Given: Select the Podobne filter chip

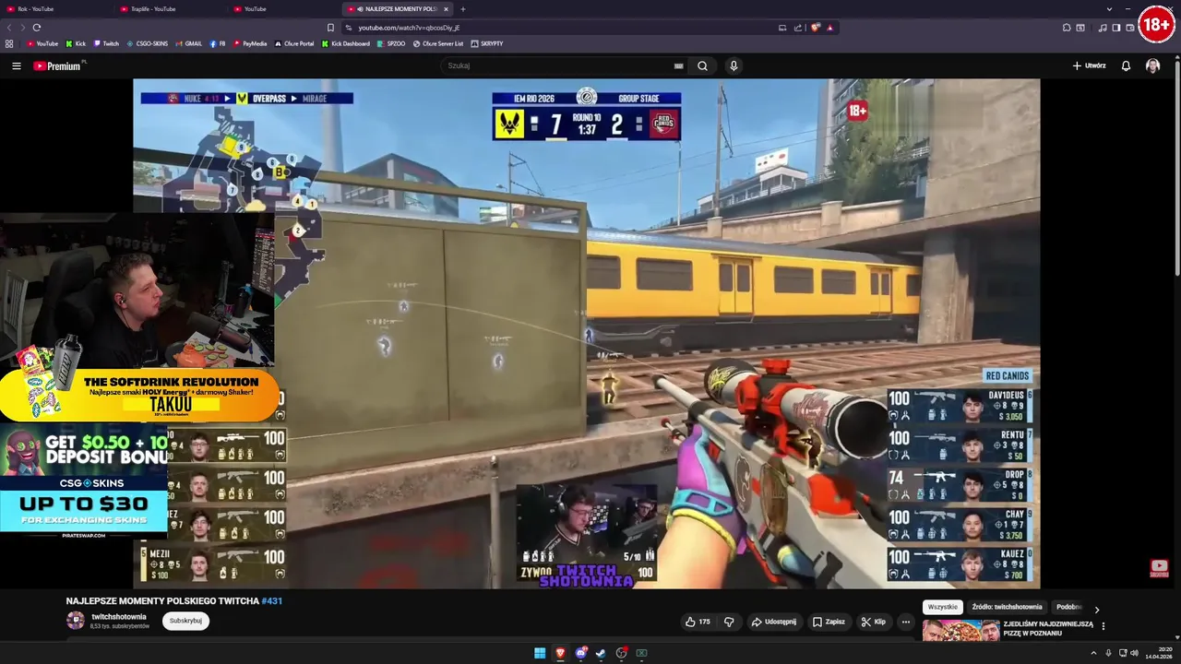Looking at the screenshot, I should tap(1069, 607).
